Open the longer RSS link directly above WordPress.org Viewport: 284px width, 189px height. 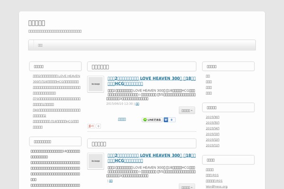point(214,180)
